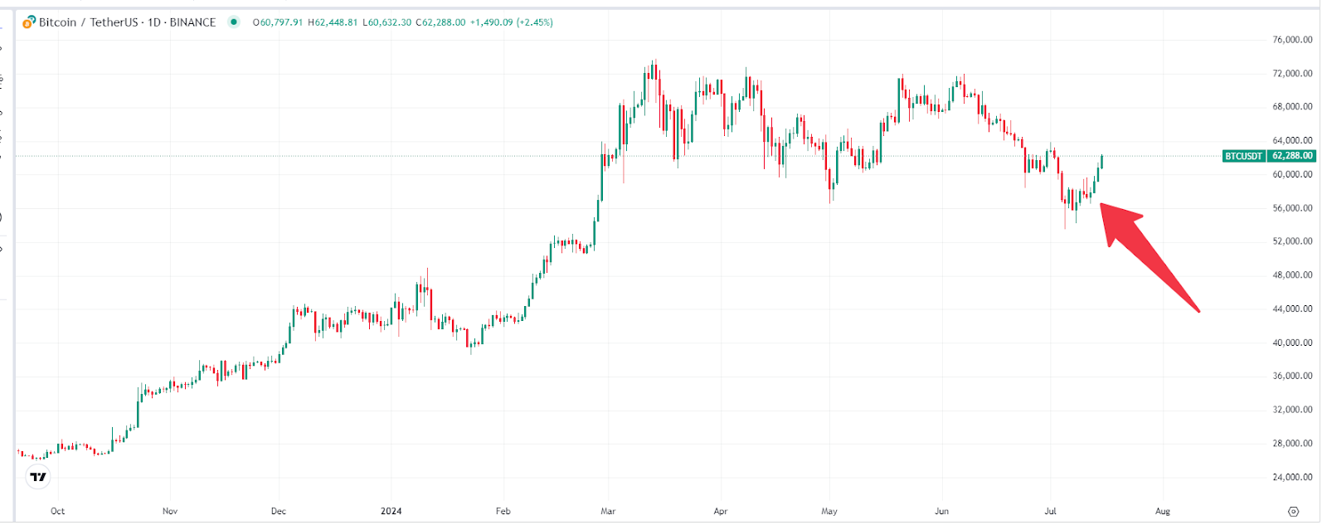Open chart settings hexagon gear icon
This screenshot has width=1327, height=530.
tap(1293, 512)
